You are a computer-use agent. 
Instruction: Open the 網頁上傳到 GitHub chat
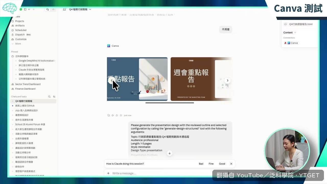pyautogui.click(x=25, y=106)
